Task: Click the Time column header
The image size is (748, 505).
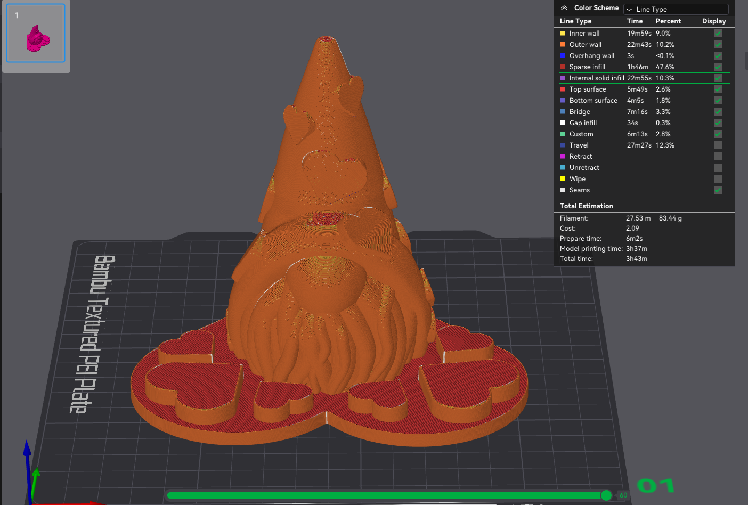Action: point(635,21)
